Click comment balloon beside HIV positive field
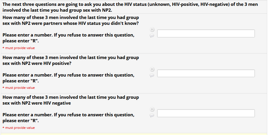 pyautogui.click(x=152, y=75)
